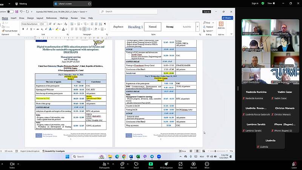302x170 pixels.
Task: Open text highlight color dropdown arrow
Action: point(60,29)
